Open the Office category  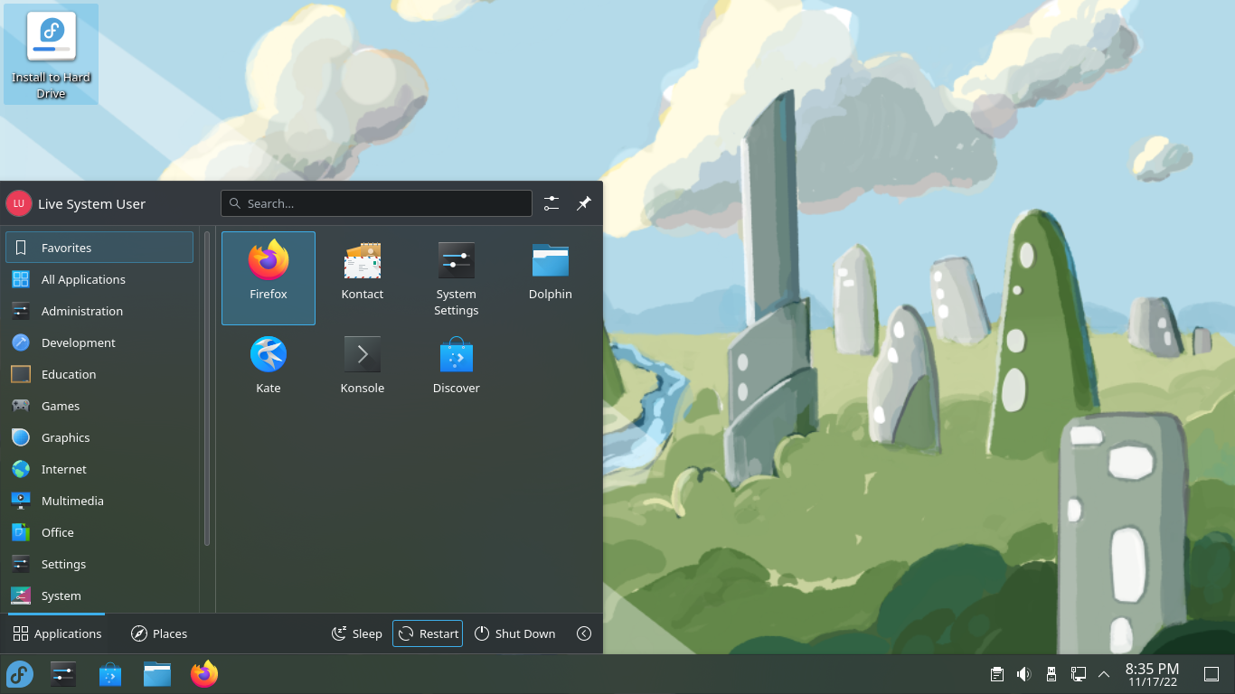pyautogui.click(x=99, y=532)
